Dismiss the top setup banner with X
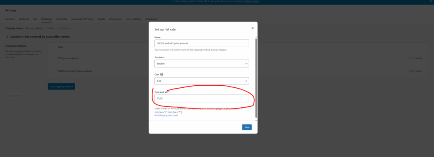The height and width of the screenshot is (157, 434). pos(431,1)
